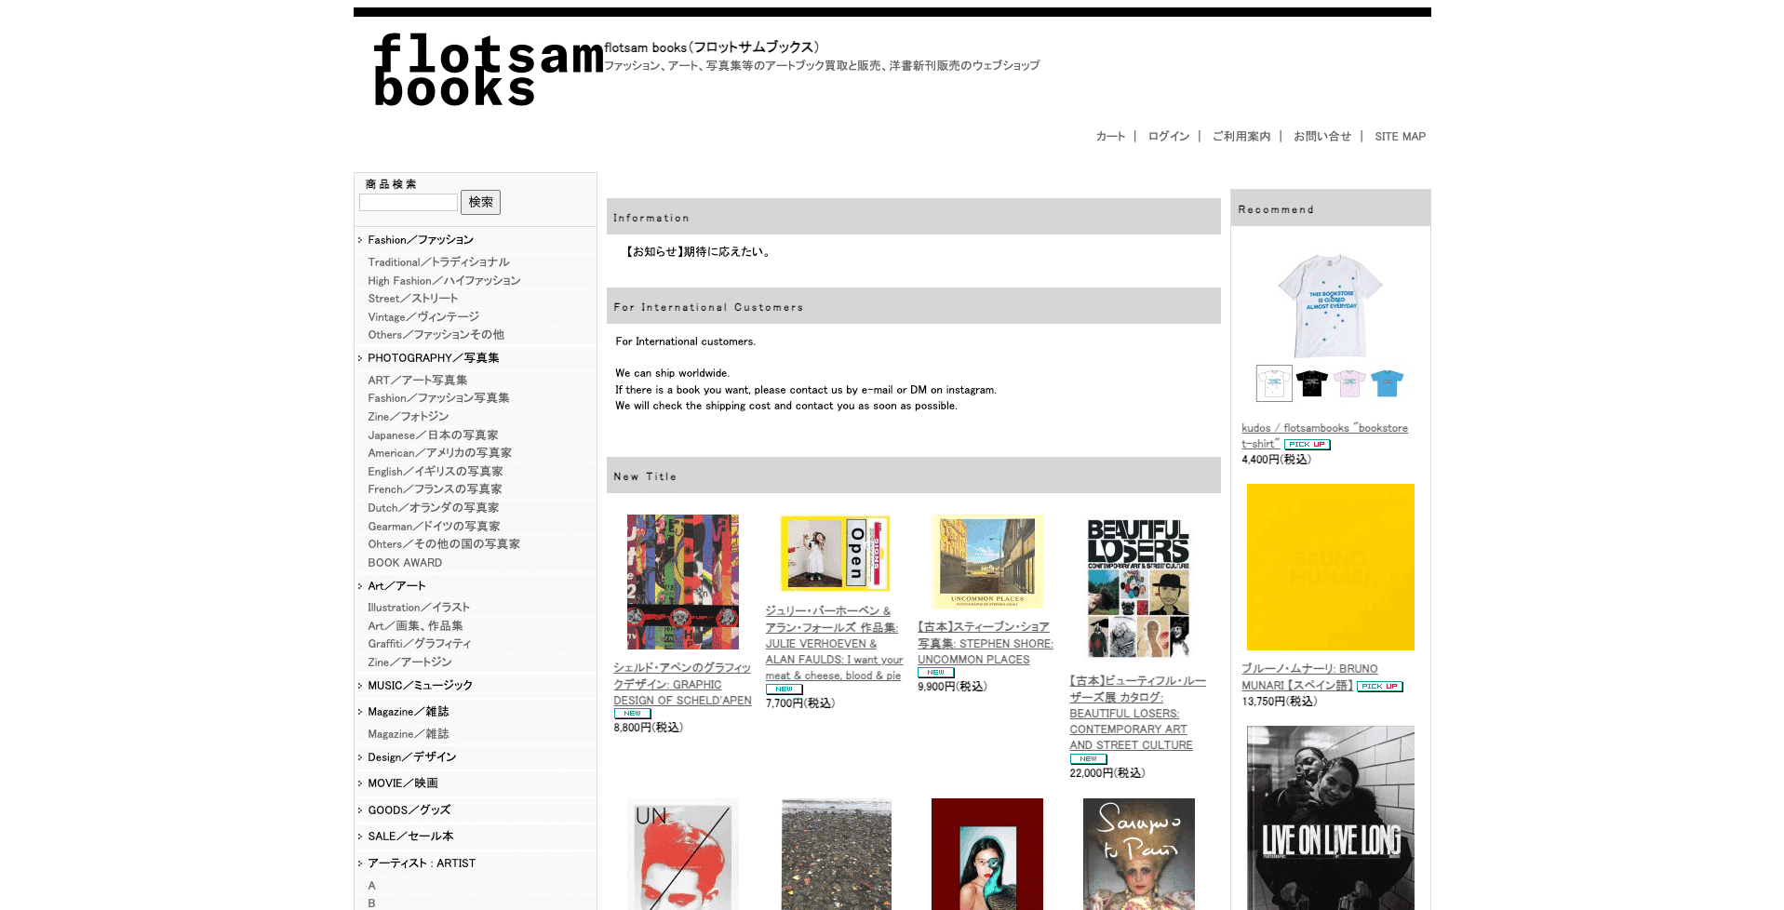Open Fashion／ファッション写真集 subcategory
1784x910 pixels.
[x=438, y=398]
